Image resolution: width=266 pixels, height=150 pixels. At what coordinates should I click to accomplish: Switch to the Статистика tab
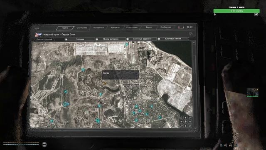point(81,28)
